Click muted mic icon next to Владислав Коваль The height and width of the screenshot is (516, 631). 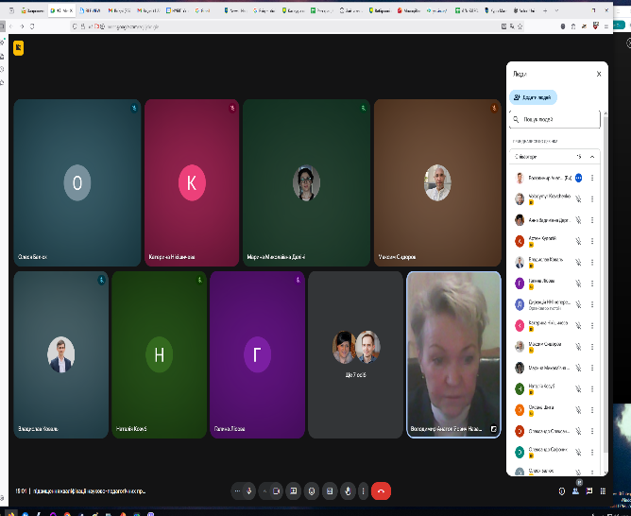click(x=578, y=263)
